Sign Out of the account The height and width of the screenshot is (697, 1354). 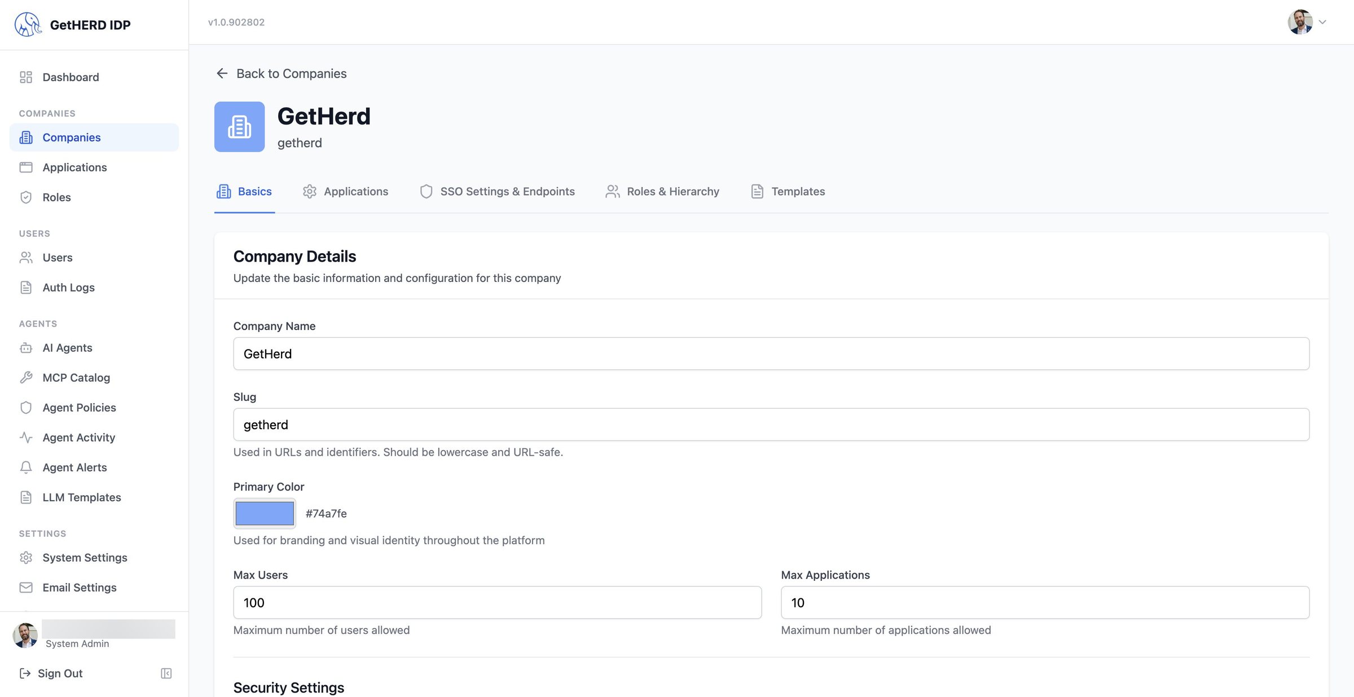pyautogui.click(x=51, y=673)
